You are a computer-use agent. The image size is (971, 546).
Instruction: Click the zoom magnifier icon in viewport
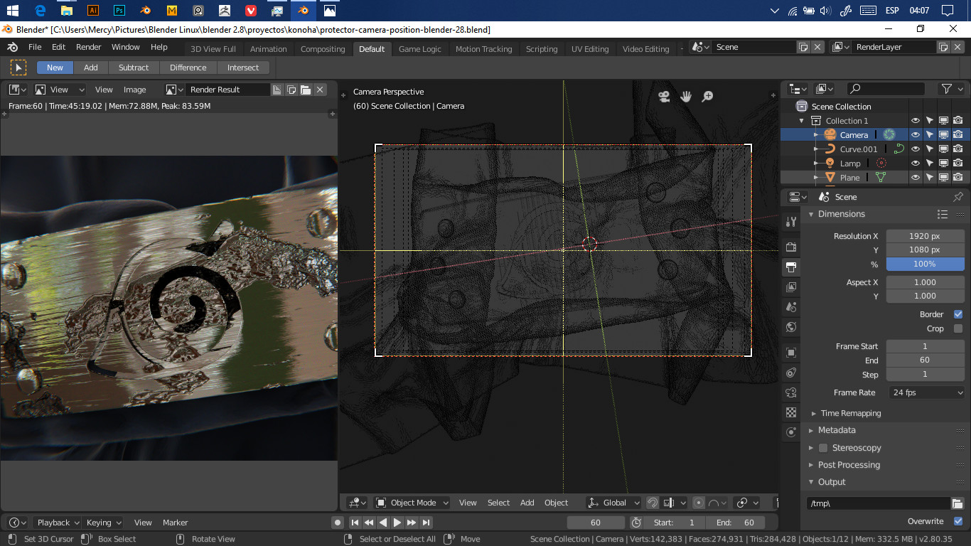[708, 97]
